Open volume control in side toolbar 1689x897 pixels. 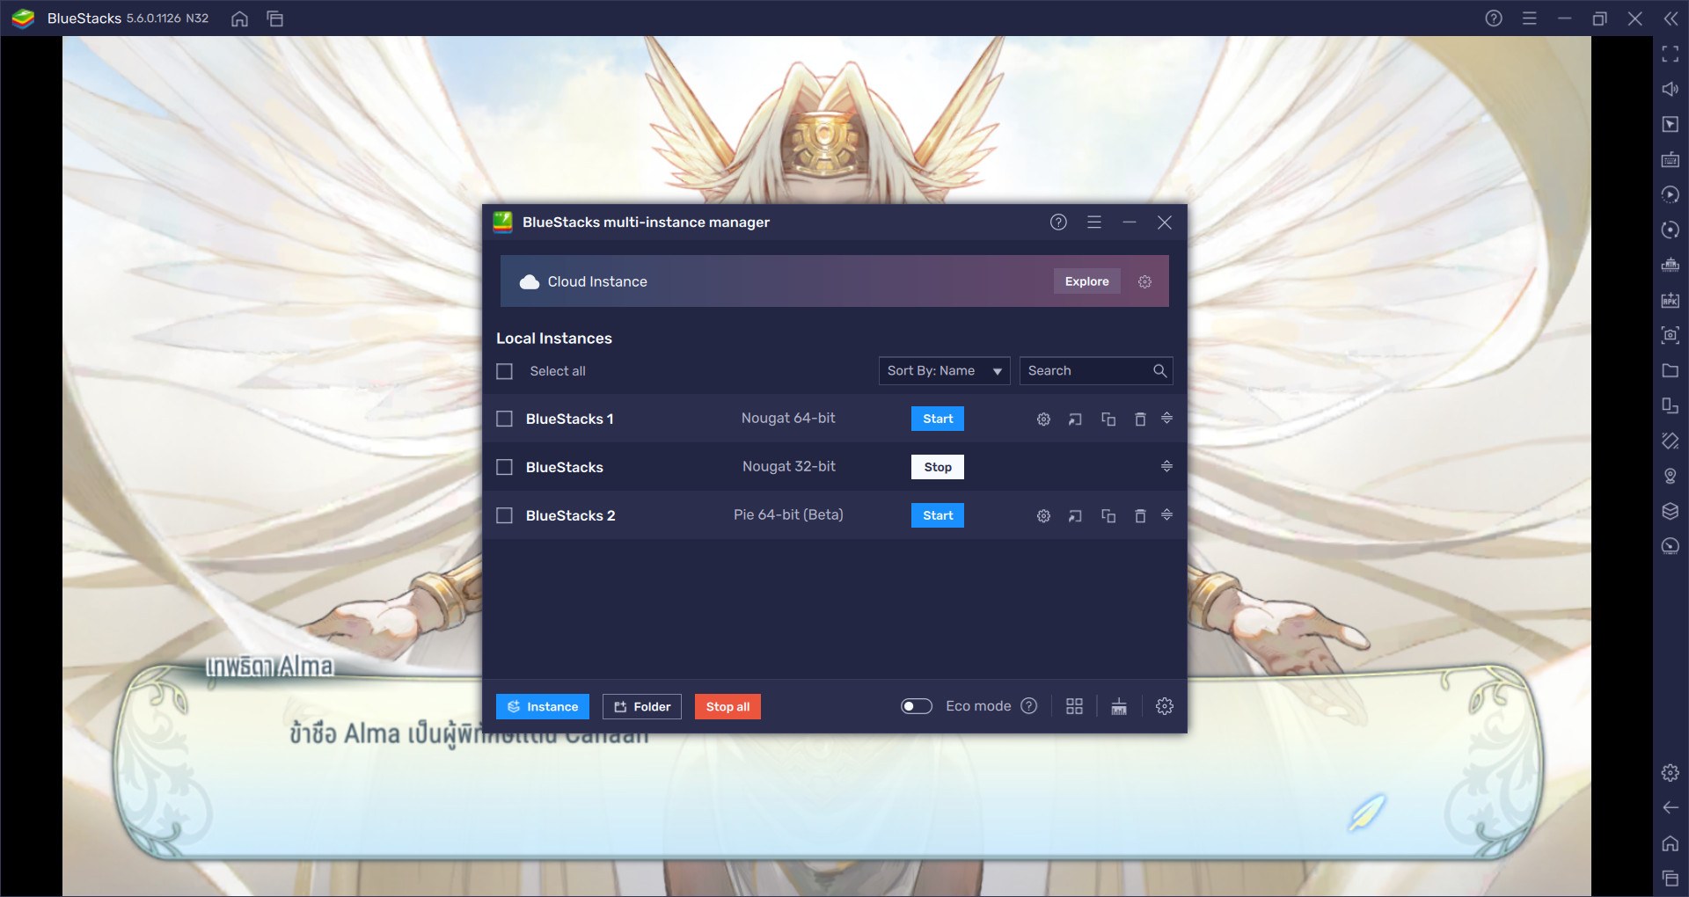(1671, 90)
